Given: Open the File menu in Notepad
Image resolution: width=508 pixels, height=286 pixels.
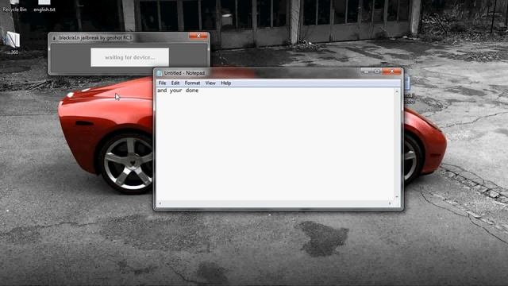Looking at the screenshot, I should (162, 83).
